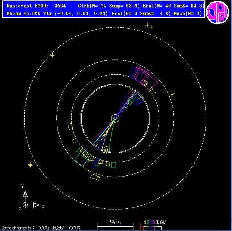Image resolution: width=232 pixels, height=231 pixels.
Task: Click the central vertex detector circle
Action: (115, 118)
